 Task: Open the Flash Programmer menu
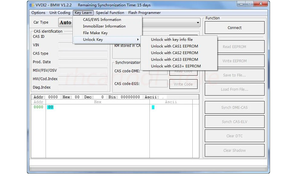click(144, 13)
